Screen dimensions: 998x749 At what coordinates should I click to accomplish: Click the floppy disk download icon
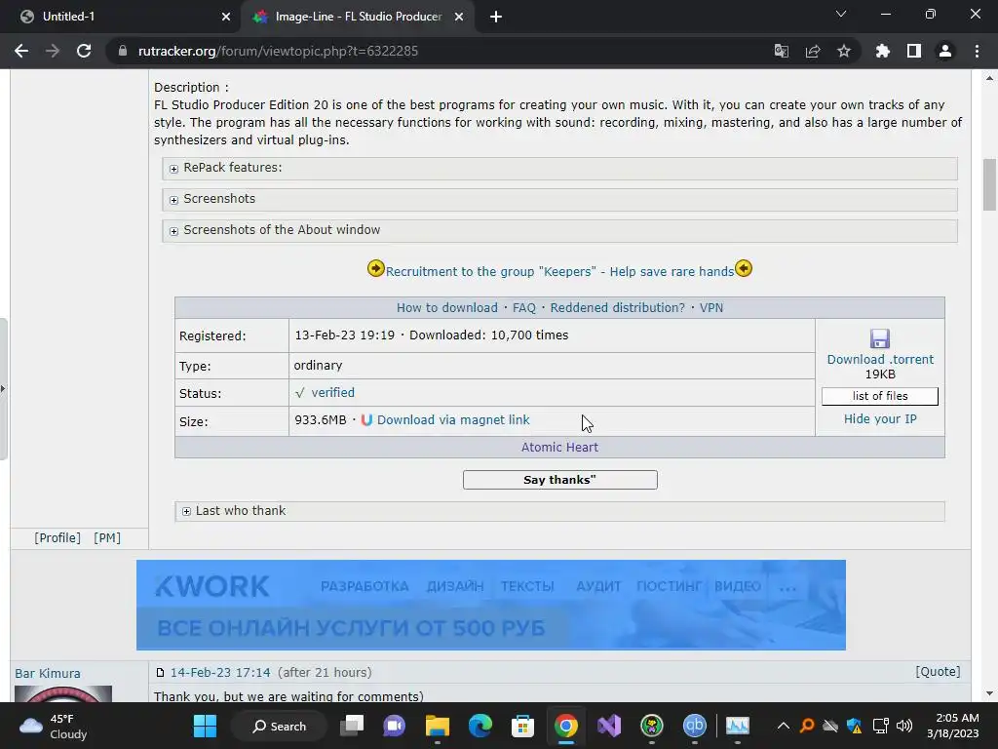pyautogui.click(x=880, y=338)
